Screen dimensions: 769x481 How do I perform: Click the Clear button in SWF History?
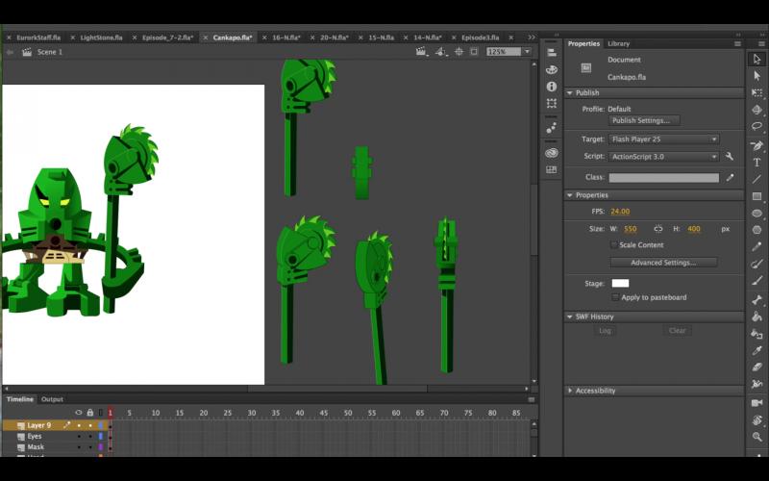coord(678,331)
